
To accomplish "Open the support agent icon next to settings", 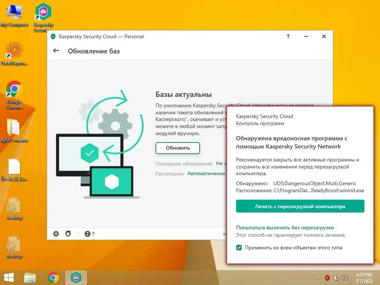I will click(68, 234).
